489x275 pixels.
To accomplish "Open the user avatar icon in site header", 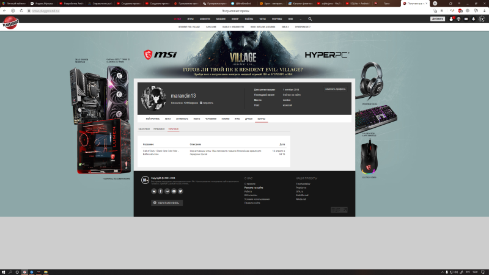I will pyautogui.click(x=482, y=19).
